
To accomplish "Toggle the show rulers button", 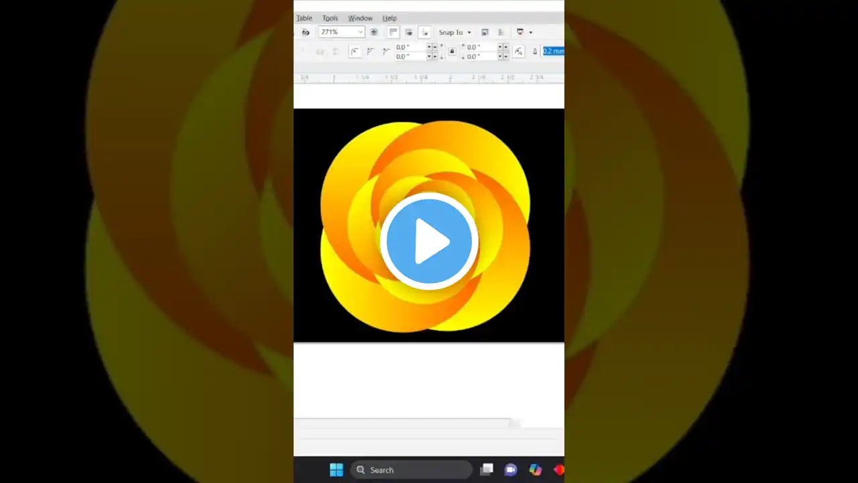I will point(393,32).
